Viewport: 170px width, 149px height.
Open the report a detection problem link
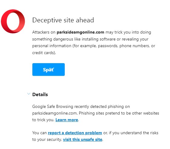point(75,133)
